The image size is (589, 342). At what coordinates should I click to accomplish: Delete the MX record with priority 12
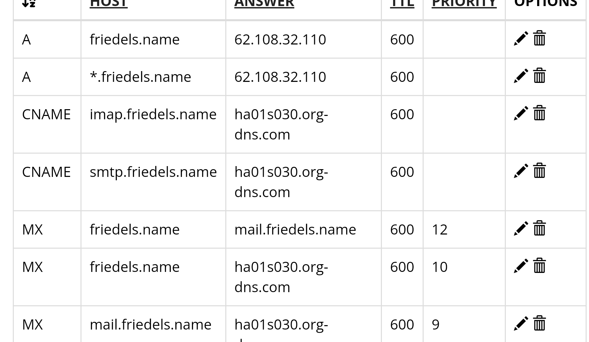coord(539,228)
